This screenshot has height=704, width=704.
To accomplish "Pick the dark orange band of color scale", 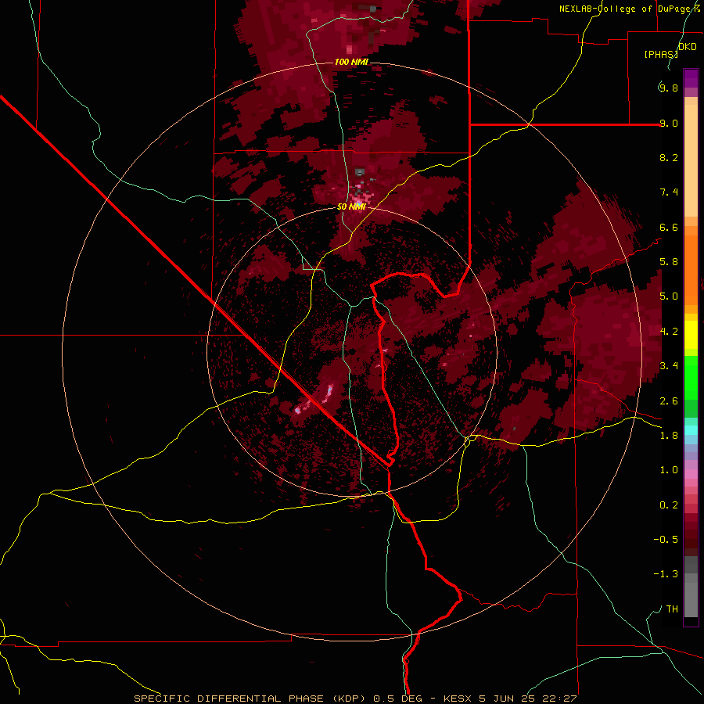I will [x=691, y=271].
